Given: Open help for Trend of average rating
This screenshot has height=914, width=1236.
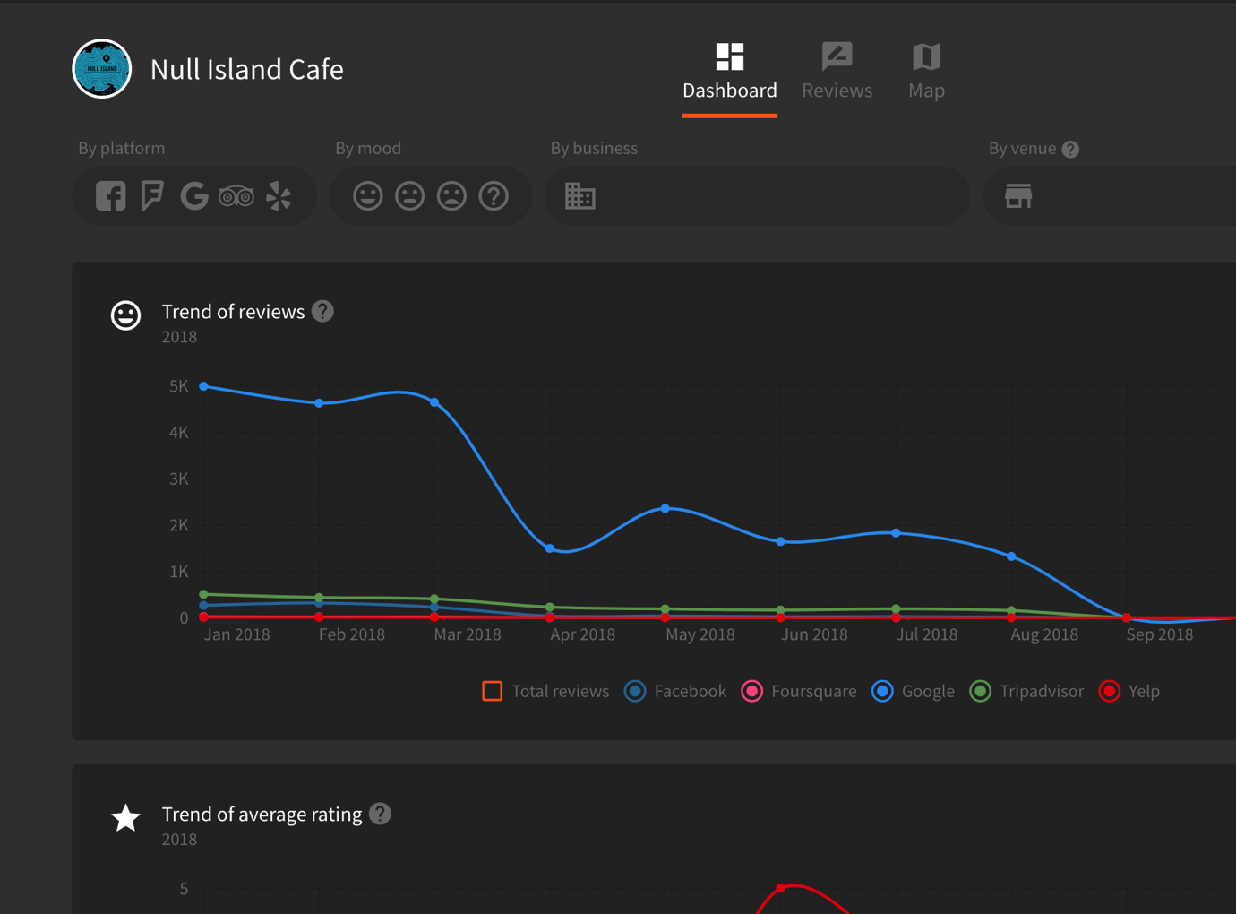Looking at the screenshot, I should pos(380,814).
